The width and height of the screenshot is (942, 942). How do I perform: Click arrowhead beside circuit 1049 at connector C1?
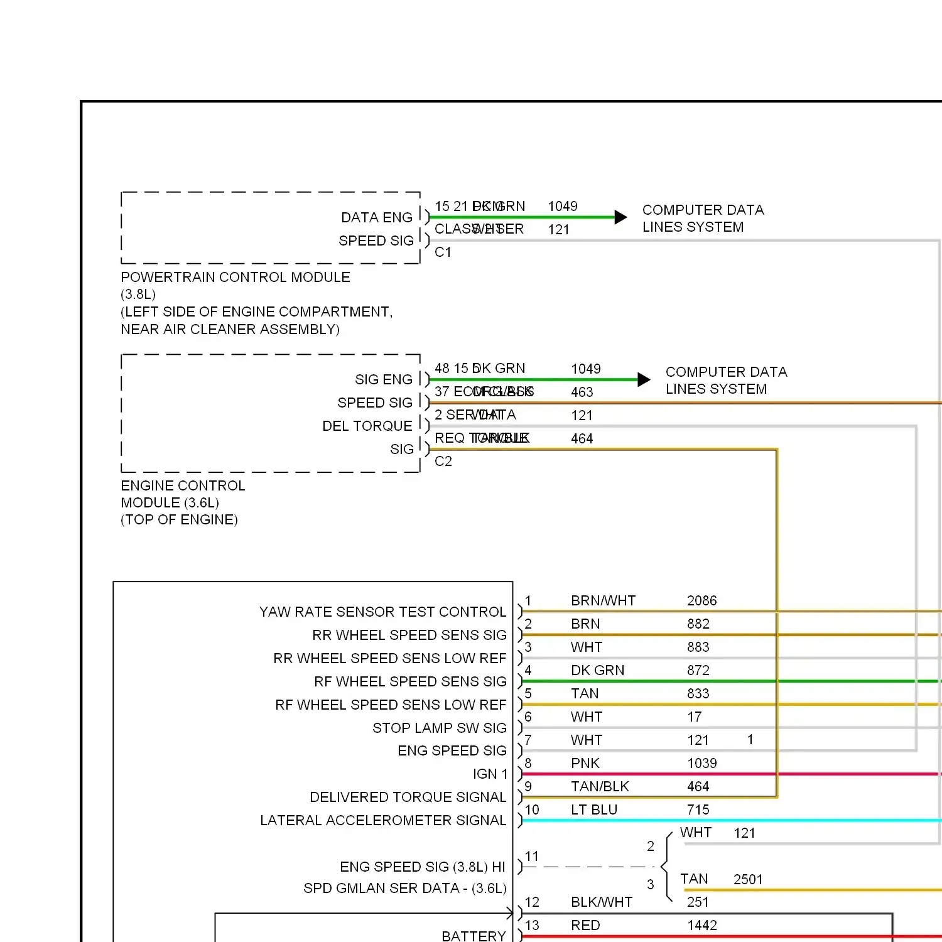(x=620, y=217)
